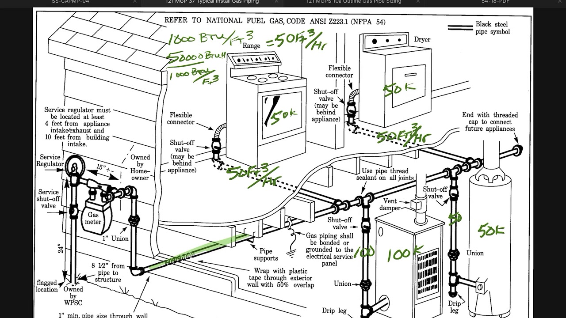This screenshot has width=566, height=318.
Task: Click the 'Vent damper' label
Action: tap(390, 204)
